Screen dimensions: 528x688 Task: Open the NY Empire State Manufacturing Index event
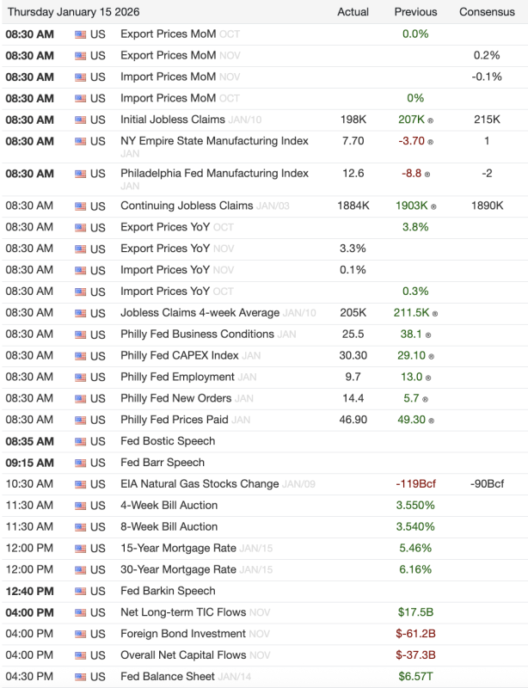coord(214,141)
